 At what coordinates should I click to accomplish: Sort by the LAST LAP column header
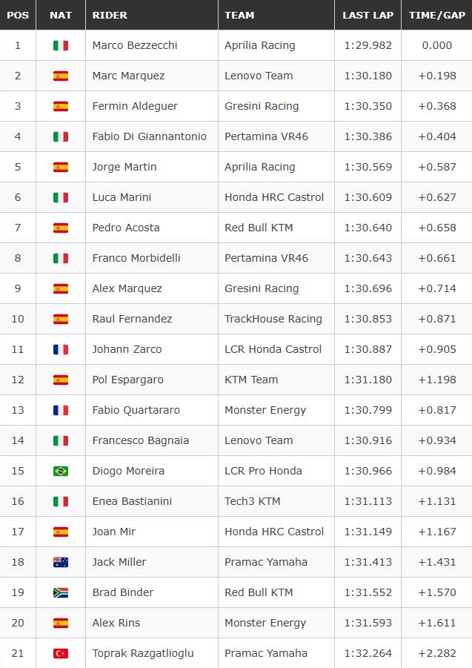[x=368, y=15]
